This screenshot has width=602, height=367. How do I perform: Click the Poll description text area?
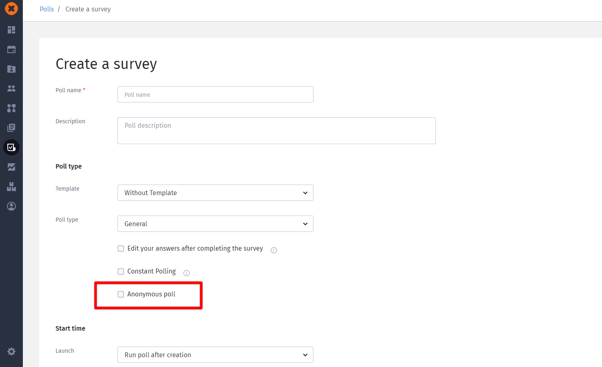(277, 131)
